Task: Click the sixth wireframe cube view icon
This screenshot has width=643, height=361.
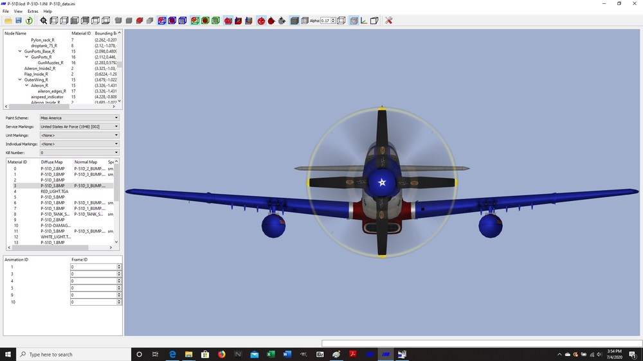Action: [106, 21]
